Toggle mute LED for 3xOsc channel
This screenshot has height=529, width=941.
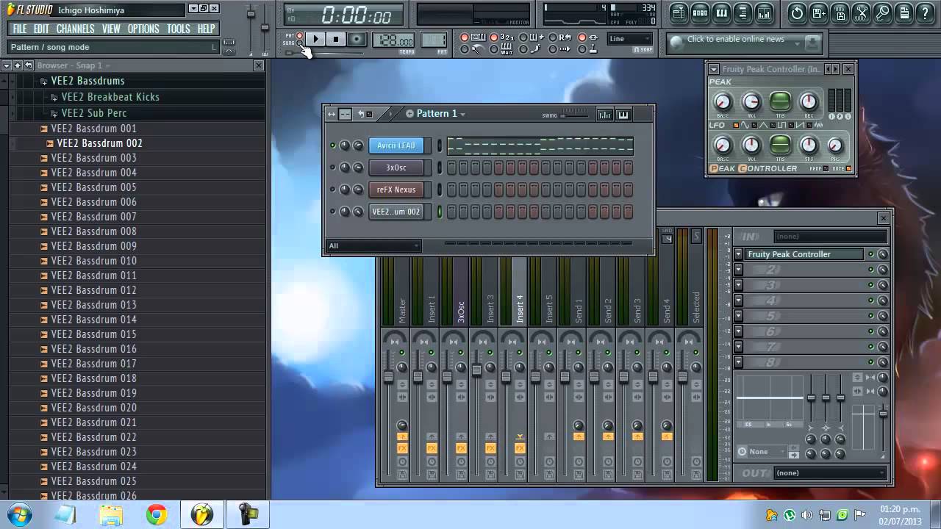pyautogui.click(x=332, y=168)
